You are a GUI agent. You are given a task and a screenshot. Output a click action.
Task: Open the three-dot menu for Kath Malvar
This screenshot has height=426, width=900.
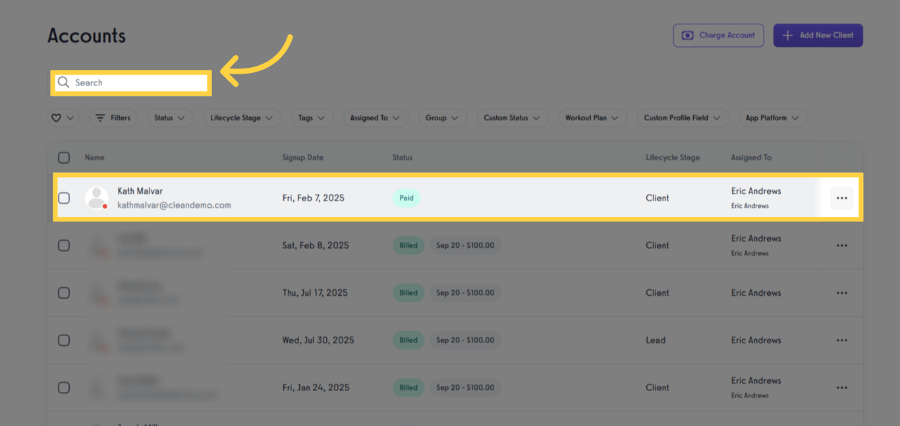(x=841, y=197)
